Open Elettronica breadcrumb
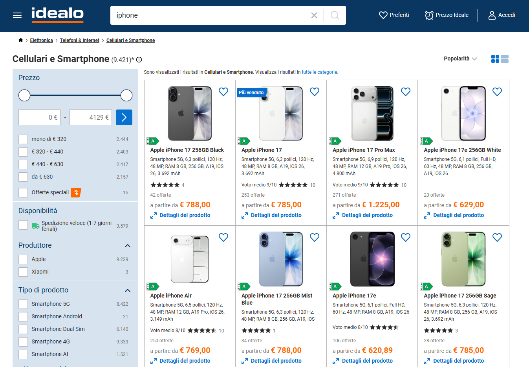This screenshot has width=529, height=367. [41, 40]
